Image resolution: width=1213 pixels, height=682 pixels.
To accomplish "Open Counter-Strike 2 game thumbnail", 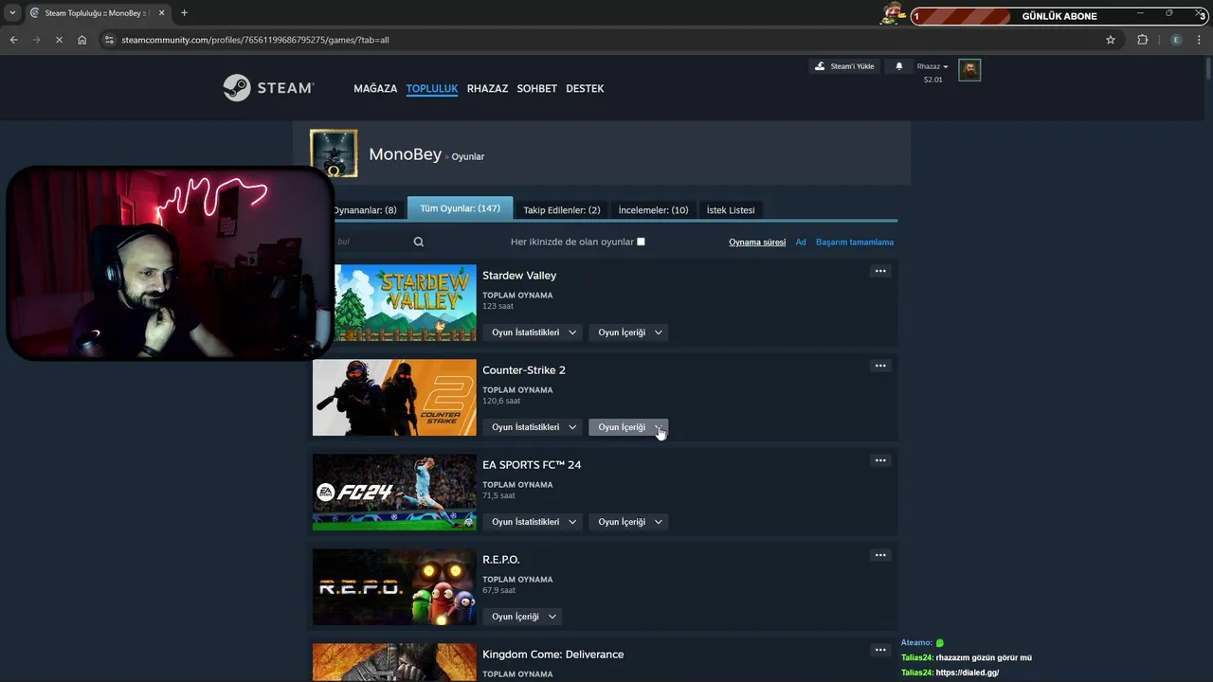I will pyautogui.click(x=394, y=398).
